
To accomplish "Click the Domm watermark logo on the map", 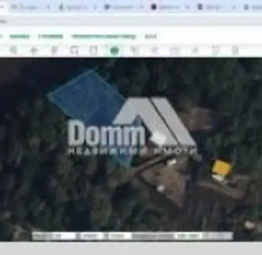I will pos(132,127).
